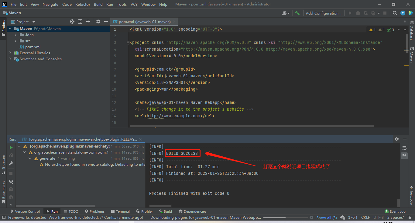The height and width of the screenshot is (223, 415).
Task: Hide the Run tool window
Action: point(405,139)
